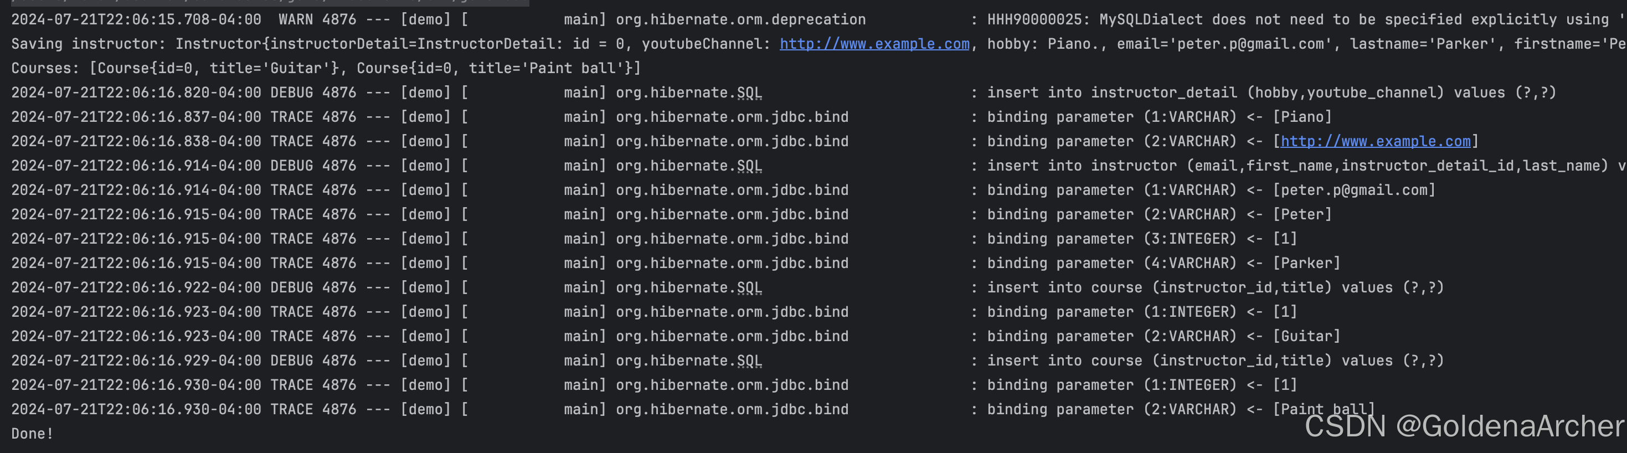
Task: Click email='peter.p@gmail.com' in the Saving instructor line
Action: (1226, 44)
